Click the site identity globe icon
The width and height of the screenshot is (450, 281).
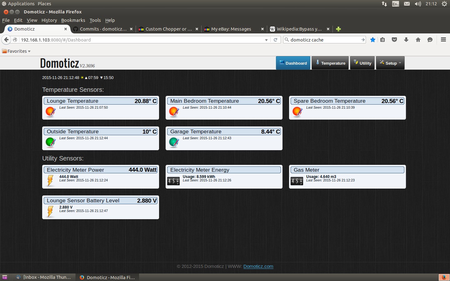pyautogui.click(x=15, y=40)
